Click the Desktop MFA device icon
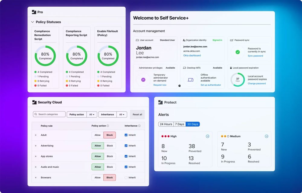This screenshot has width=302, height=193. [191, 80]
